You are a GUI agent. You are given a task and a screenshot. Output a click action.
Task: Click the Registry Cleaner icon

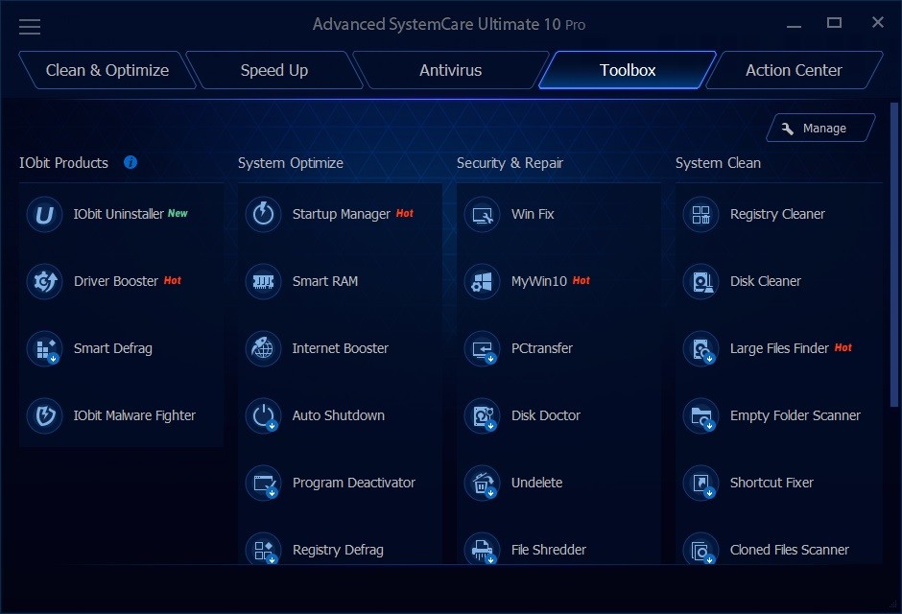(700, 215)
